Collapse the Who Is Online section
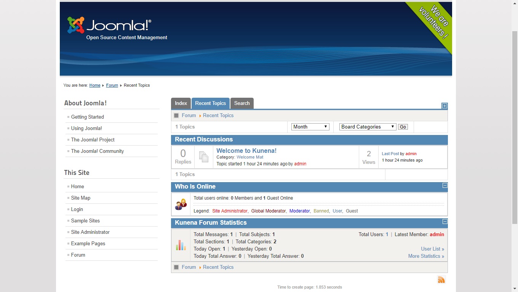 click(x=445, y=186)
